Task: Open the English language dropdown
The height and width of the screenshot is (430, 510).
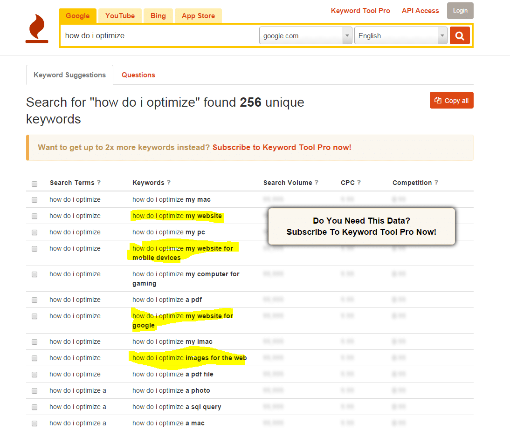Action: click(x=401, y=36)
